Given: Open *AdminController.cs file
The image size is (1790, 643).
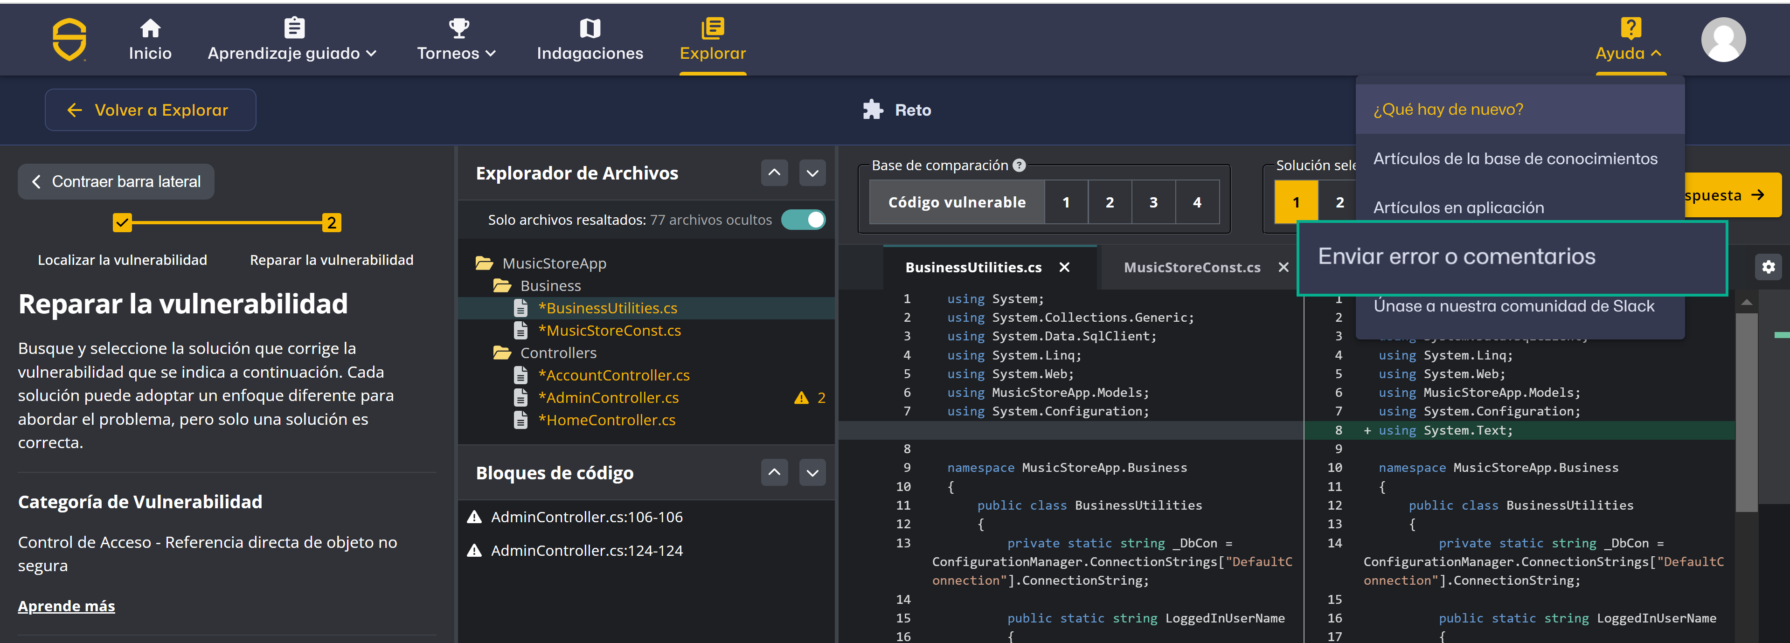Looking at the screenshot, I should [608, 397].
